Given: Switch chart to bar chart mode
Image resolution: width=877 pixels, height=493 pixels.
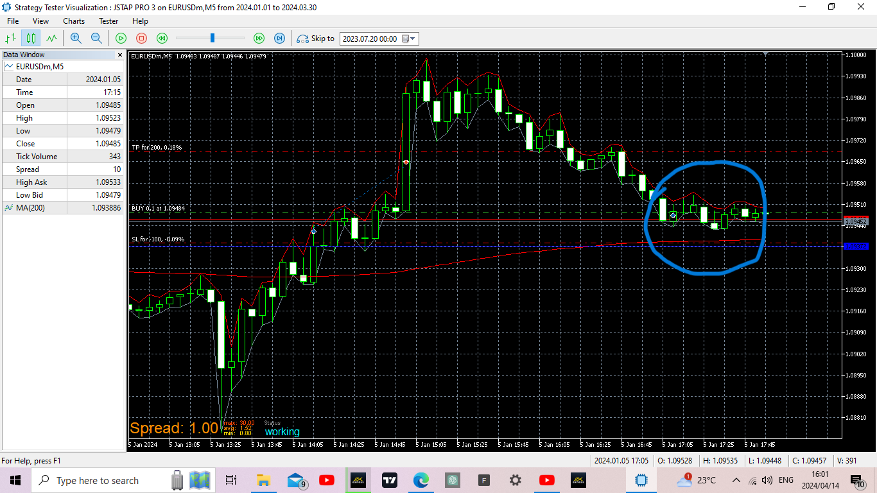Looking at the screenshot, I should [x=11, y=38].
